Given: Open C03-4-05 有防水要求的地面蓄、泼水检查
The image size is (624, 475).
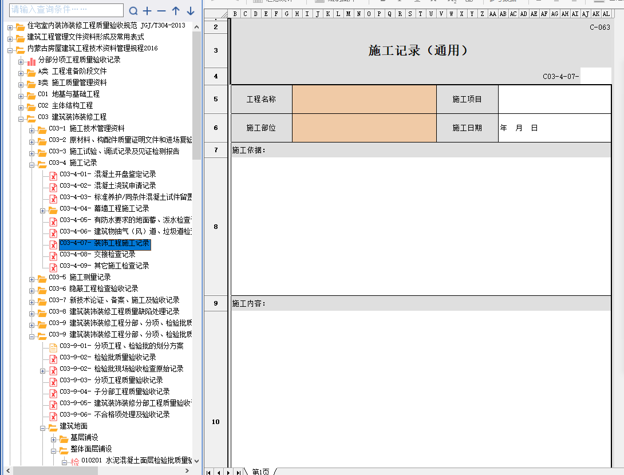Looking at the screenshot, I should 126,220.
